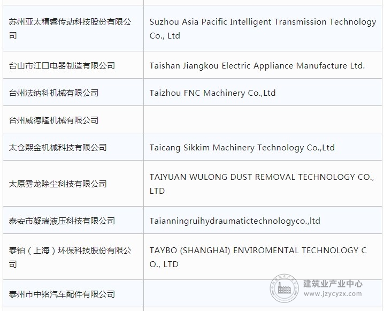Select the 台州法纳科机械有限公司 row

(x=193, y=93)
